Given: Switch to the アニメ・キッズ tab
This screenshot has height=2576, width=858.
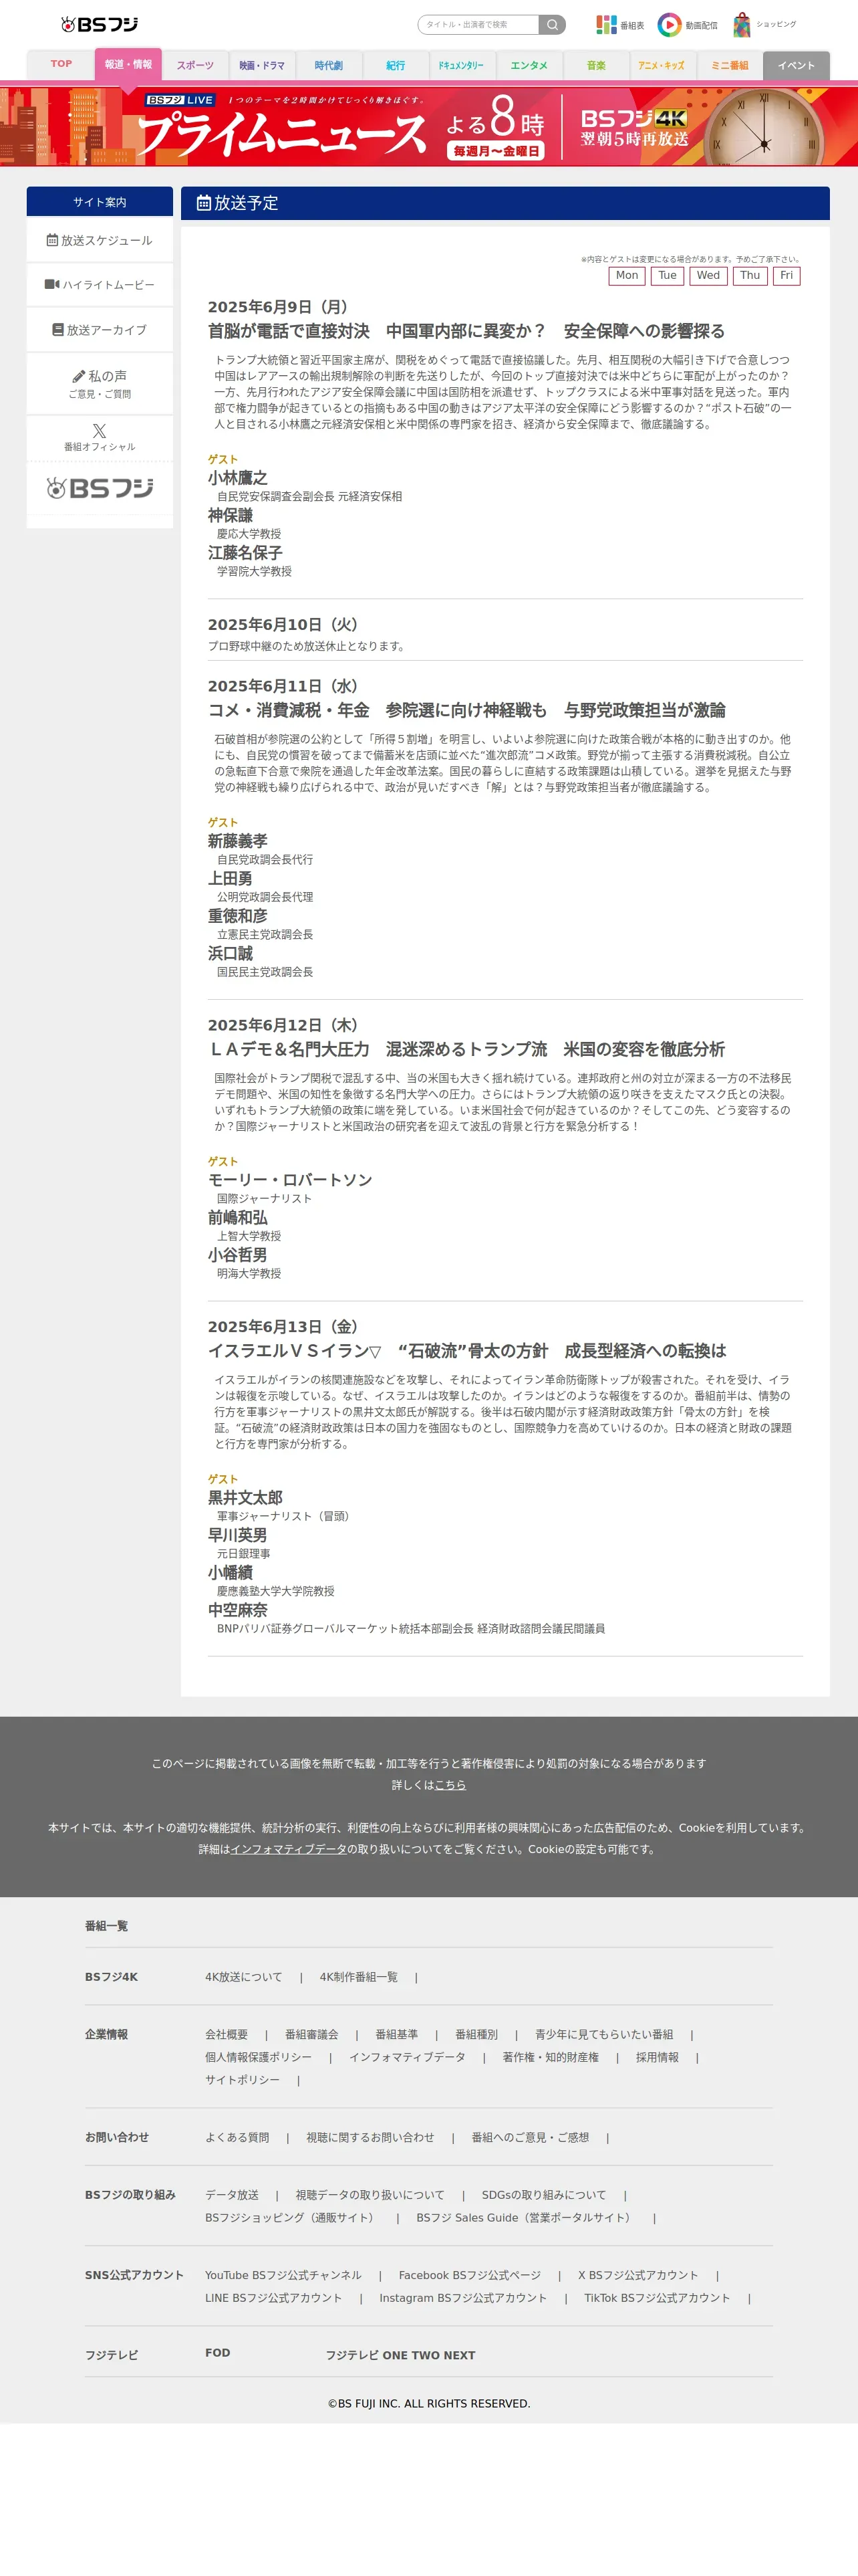Looking at the screenshot, I should (662, 65).
